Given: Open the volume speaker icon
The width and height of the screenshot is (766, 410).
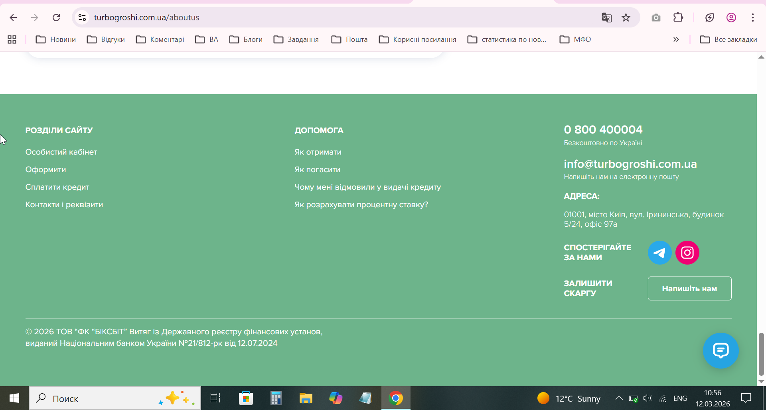Looking at the screenshot, I should (x=648, y=398).
